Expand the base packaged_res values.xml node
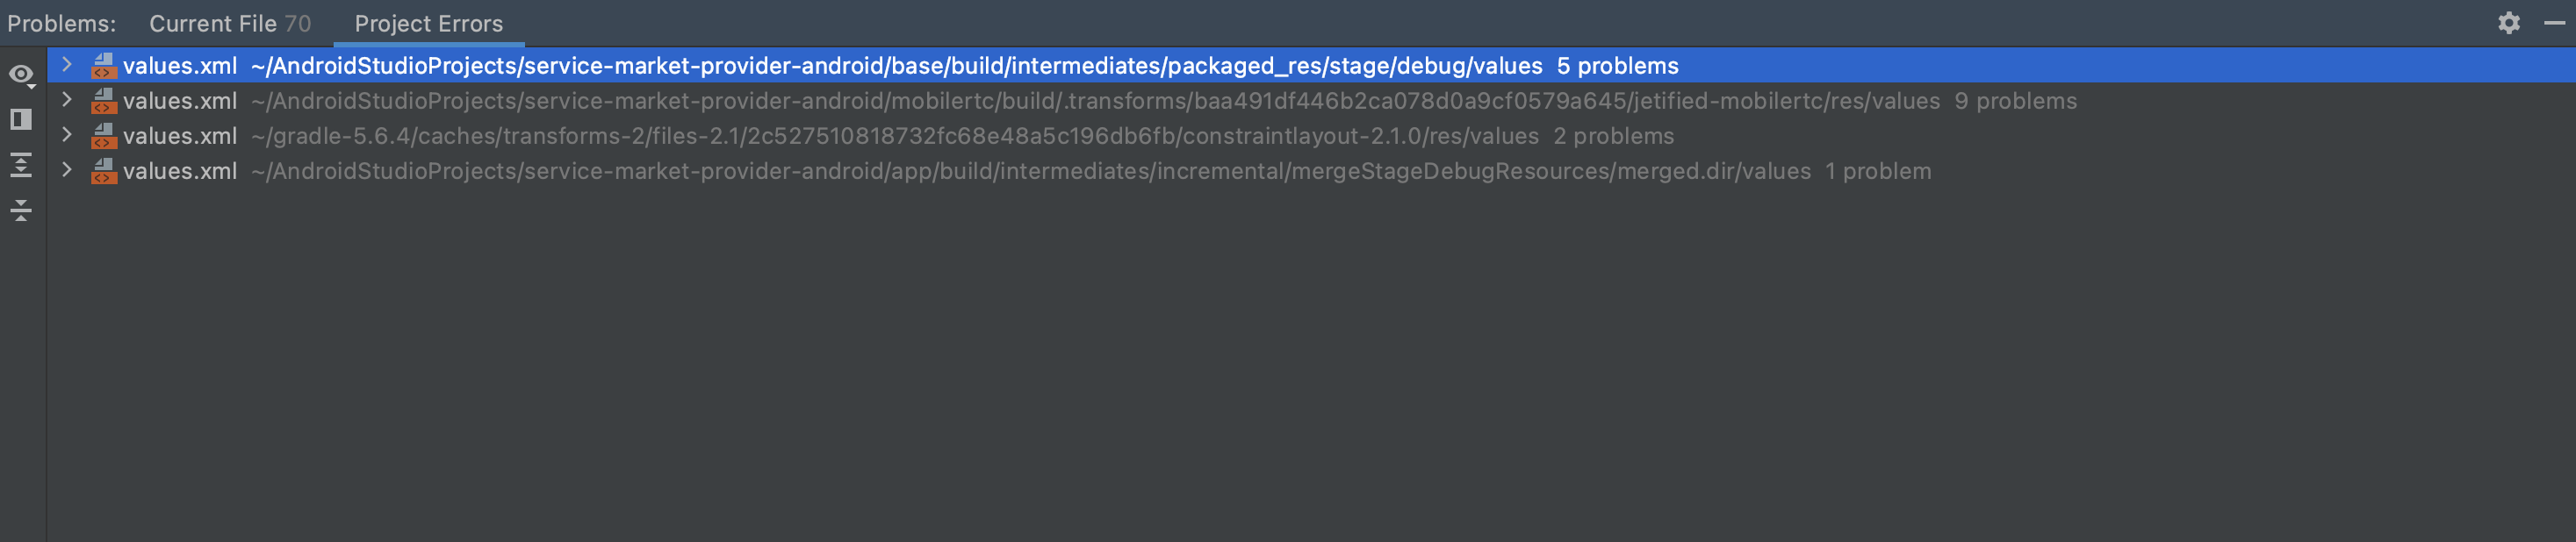Image resolution: width=2576 pixels, height=542 pixels. tap(66, 65)
